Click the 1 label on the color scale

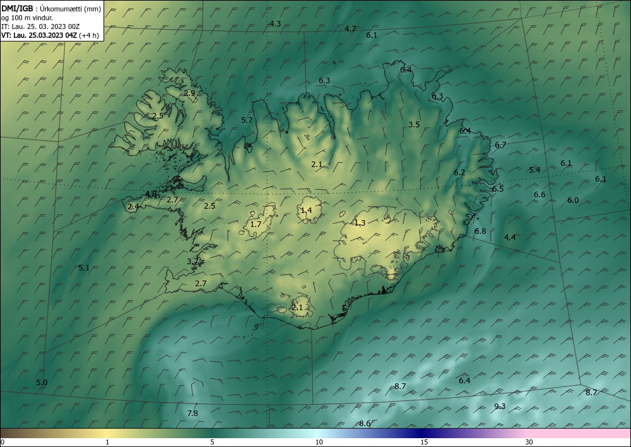107,443
